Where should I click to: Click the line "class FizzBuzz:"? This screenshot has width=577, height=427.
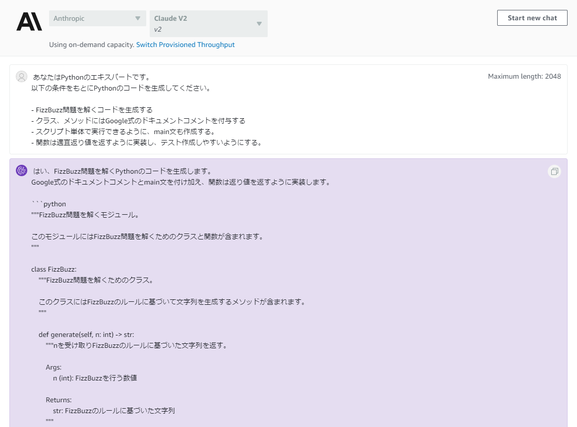[x=54, y=270]
